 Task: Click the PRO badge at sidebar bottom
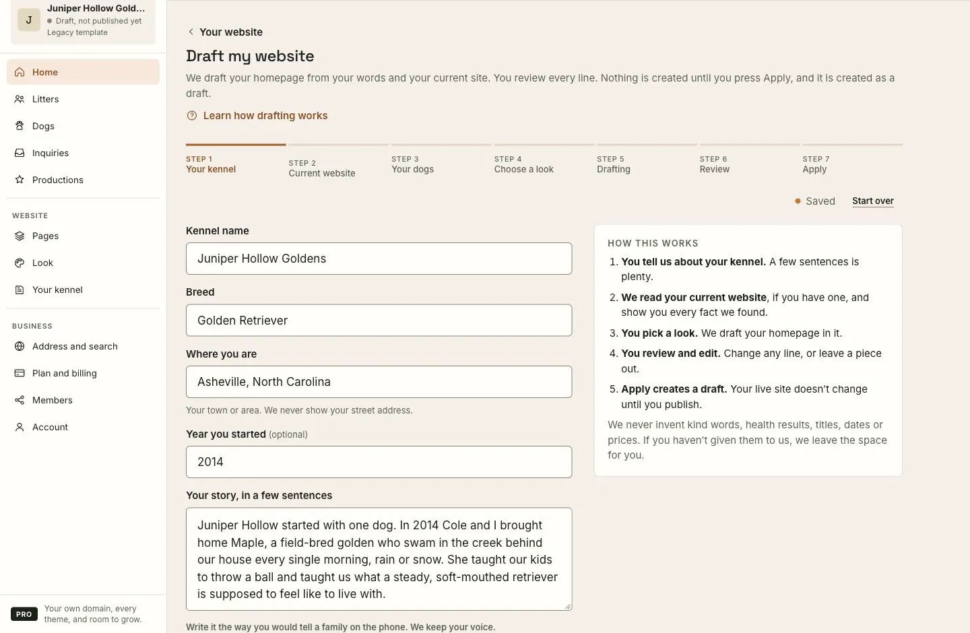point(24,614)
